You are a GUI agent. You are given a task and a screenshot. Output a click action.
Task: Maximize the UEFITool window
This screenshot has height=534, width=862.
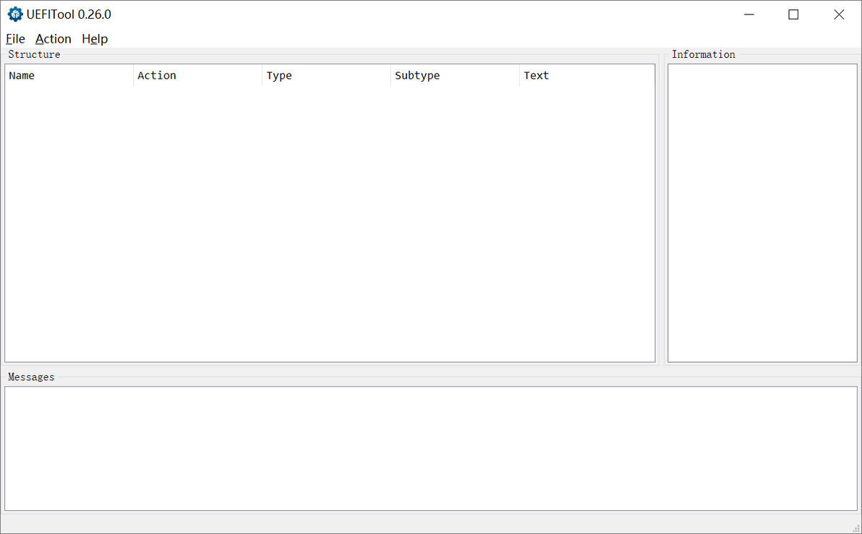[x=793, y=15]
